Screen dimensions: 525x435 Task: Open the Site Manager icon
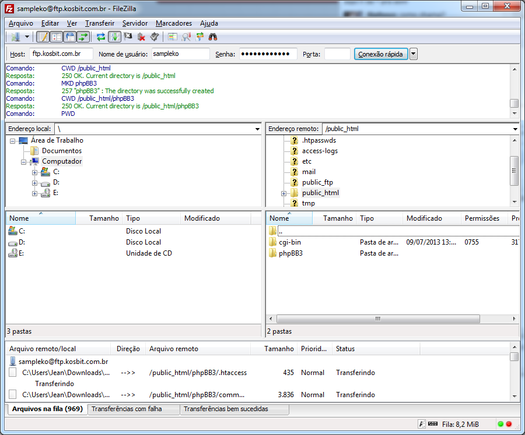(x=15, y=37)
